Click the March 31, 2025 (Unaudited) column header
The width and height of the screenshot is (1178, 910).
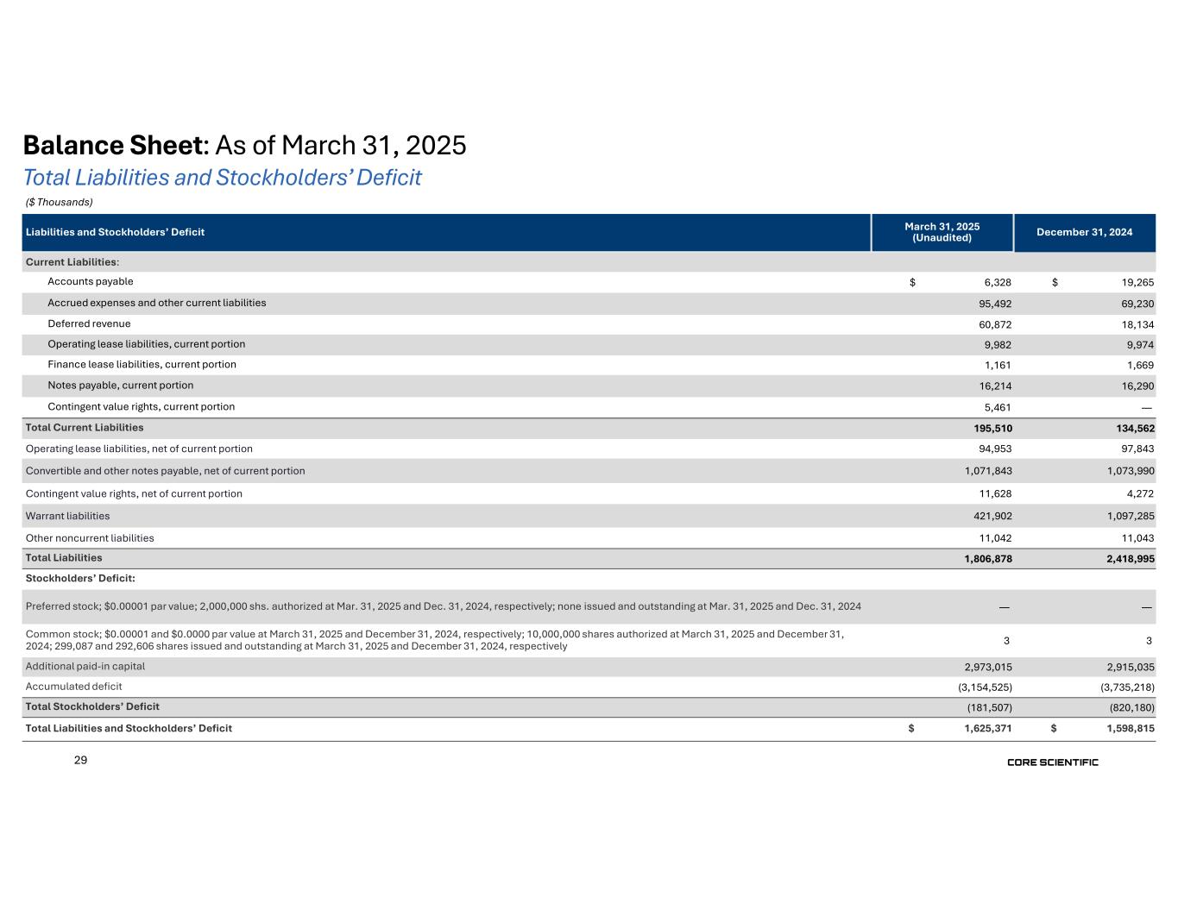[942, 232]
